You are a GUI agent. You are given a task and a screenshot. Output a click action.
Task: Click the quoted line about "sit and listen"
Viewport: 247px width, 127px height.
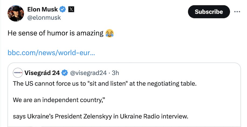[x=105, y=83]
